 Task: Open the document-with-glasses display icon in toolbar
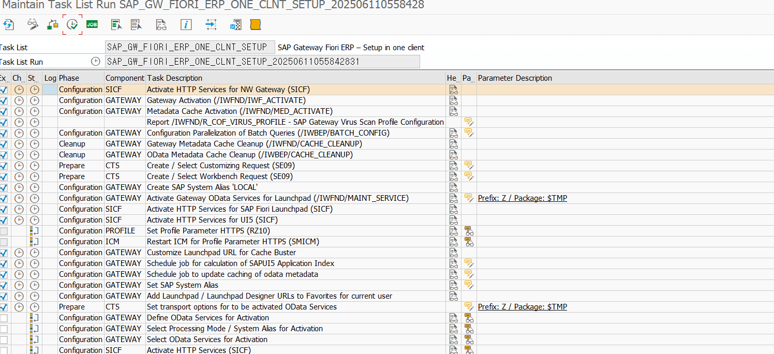coord(161,24)
